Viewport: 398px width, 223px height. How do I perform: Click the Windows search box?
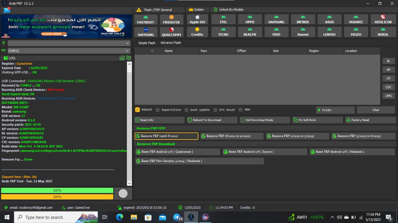click(56, 217)
